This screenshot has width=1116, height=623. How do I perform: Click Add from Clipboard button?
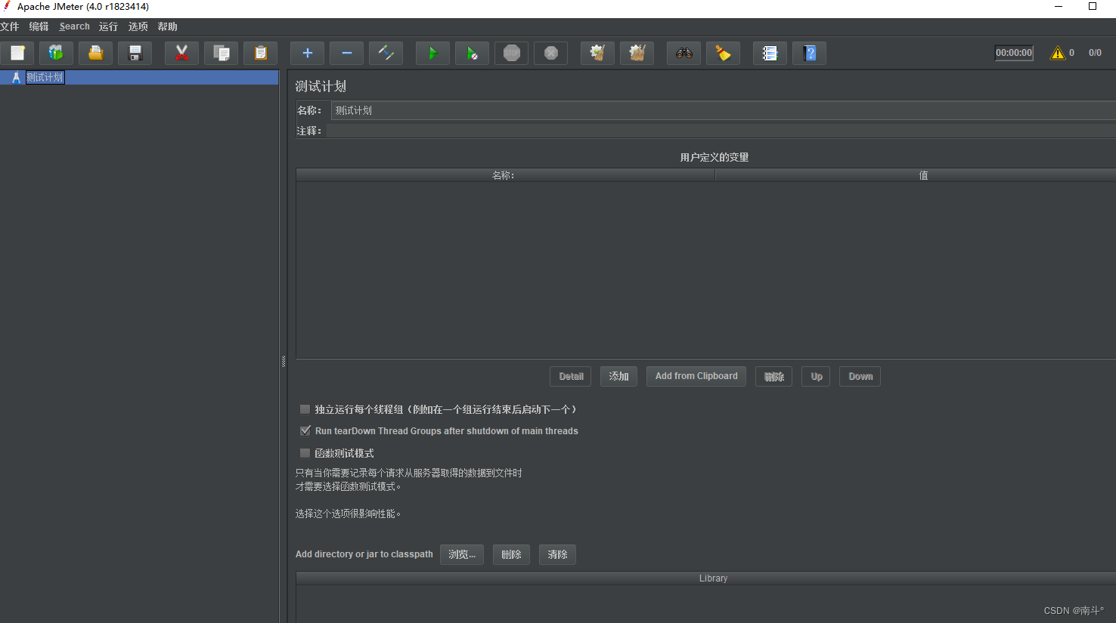click(696, 376)
